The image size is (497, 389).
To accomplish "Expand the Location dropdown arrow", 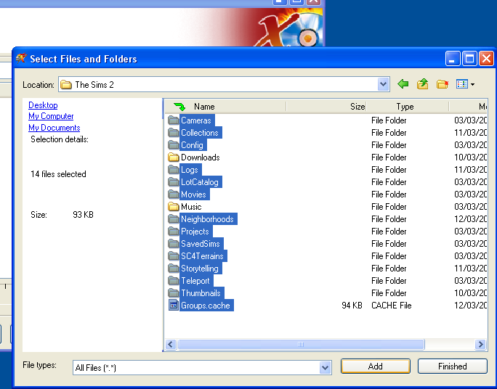I will [x=383, y=84].
